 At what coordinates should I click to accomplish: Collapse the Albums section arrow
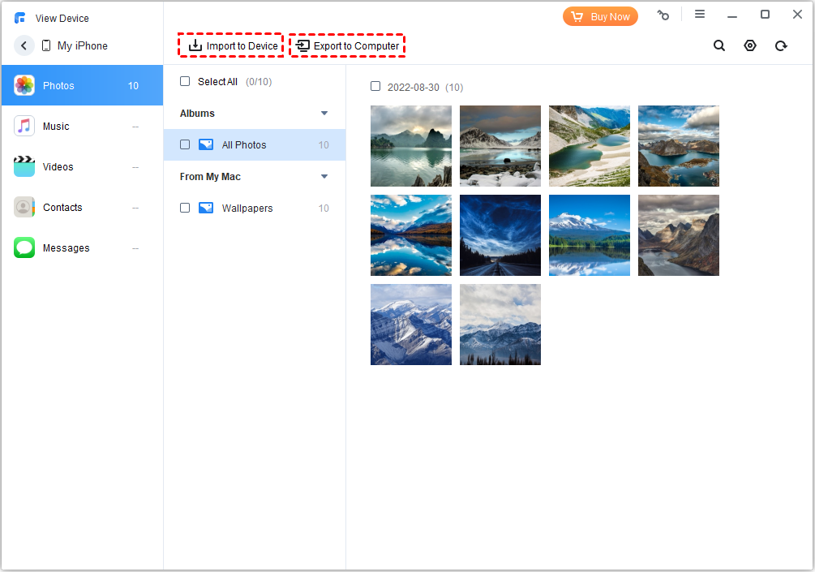tap(324, 114)
